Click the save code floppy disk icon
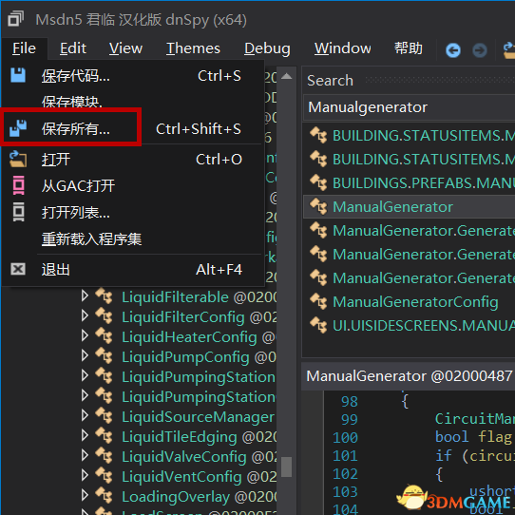The height and width of the screenshot is (515, 515). (x=18, y=75)
